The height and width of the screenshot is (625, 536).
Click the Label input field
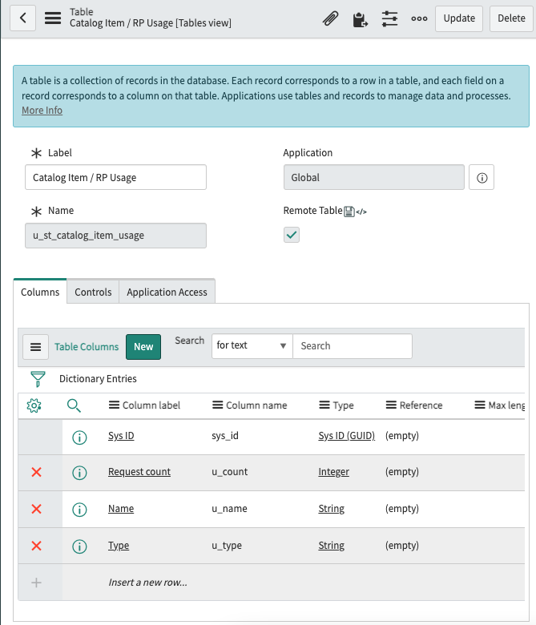[115, 178]
